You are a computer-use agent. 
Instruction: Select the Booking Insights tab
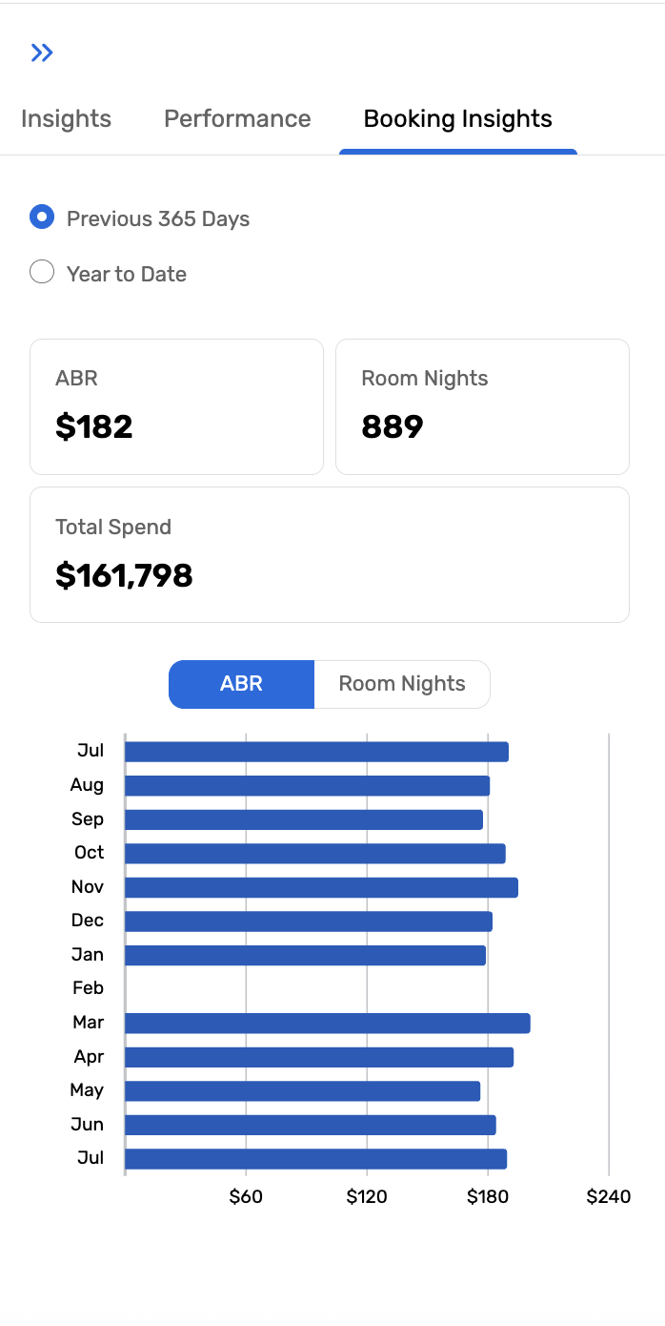click(458, 119)
